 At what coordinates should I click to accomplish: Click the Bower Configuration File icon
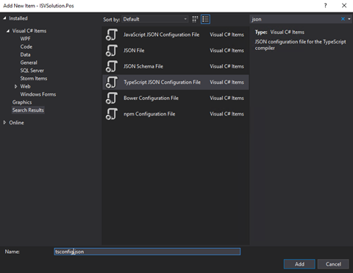coord(112,98)
